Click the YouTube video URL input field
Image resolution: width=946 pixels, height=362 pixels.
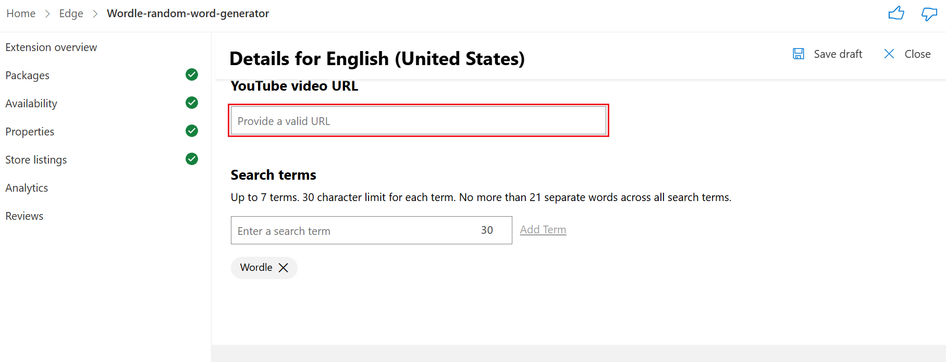(418, 120)
